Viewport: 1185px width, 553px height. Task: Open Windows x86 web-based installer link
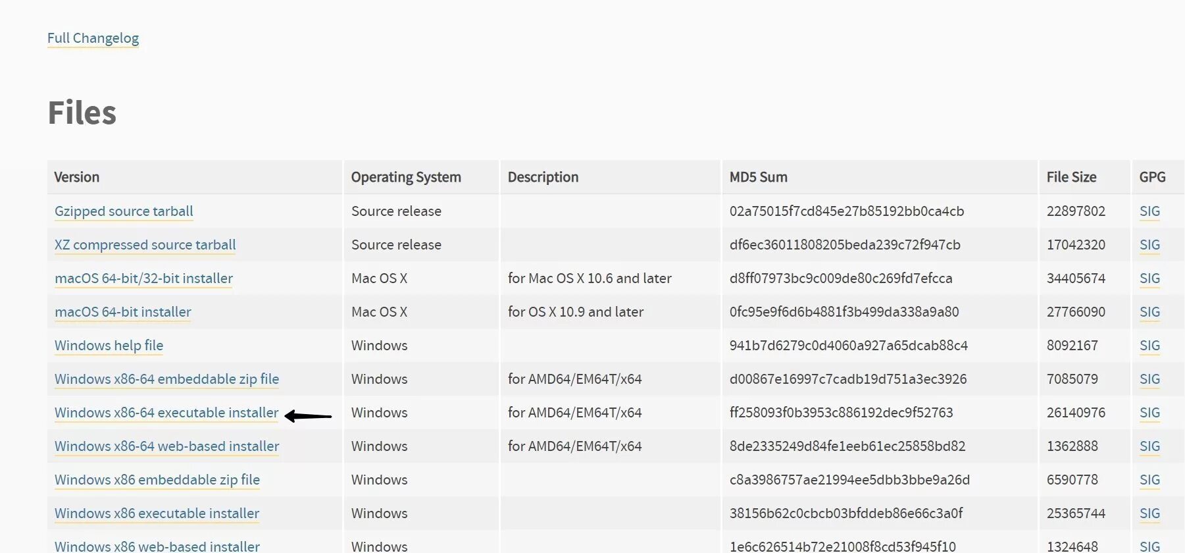click(157, 546)
